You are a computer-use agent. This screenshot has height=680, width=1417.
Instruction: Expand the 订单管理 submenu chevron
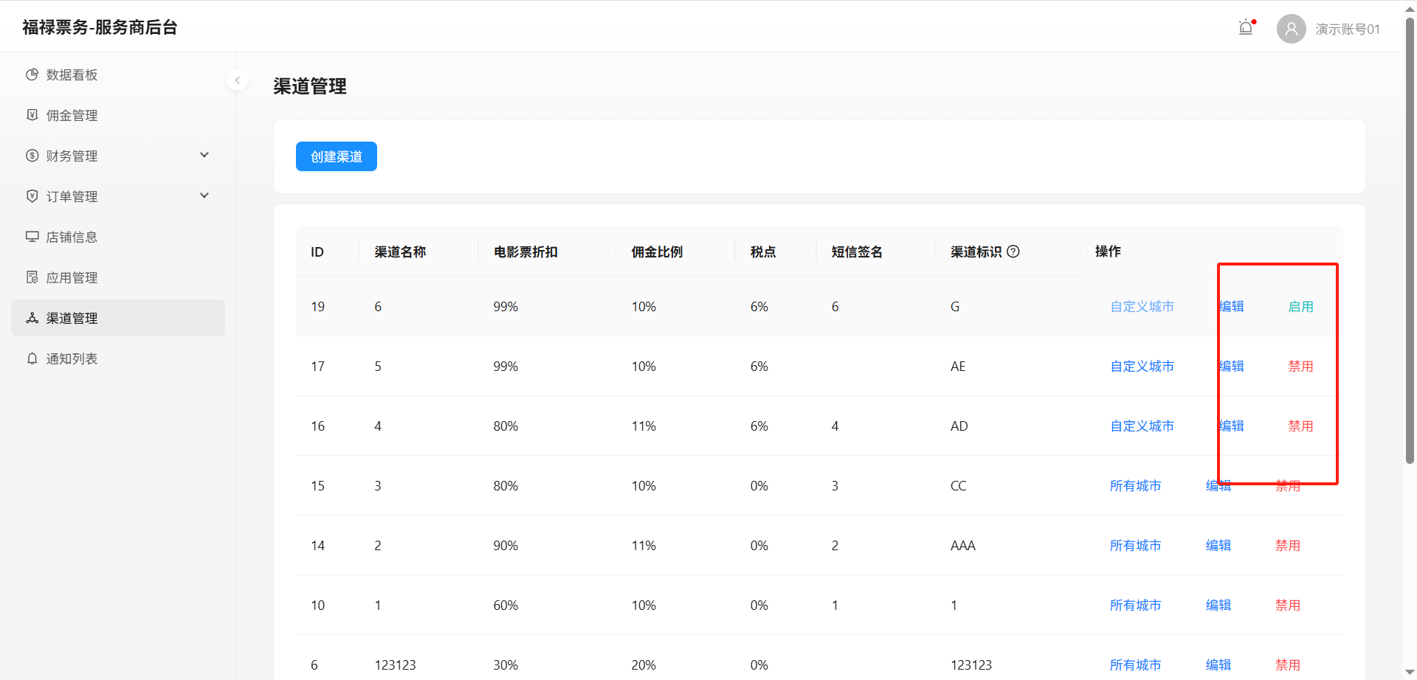tap(204, 195)
